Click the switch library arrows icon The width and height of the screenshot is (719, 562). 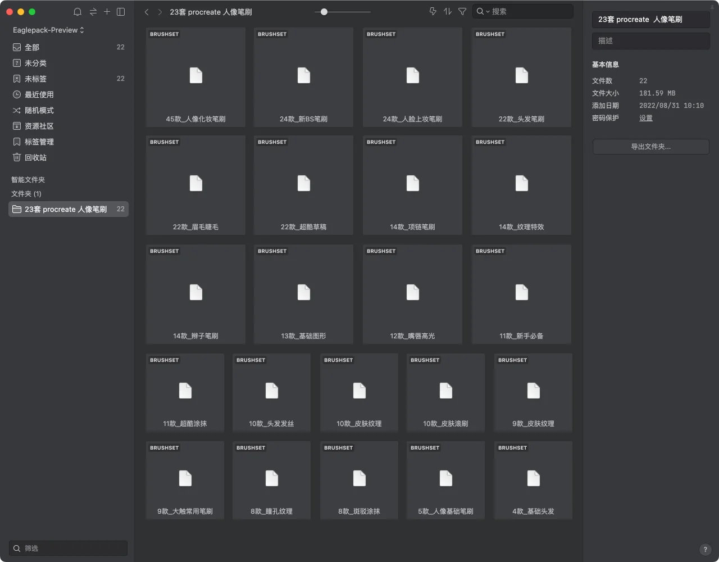(93, 11)
